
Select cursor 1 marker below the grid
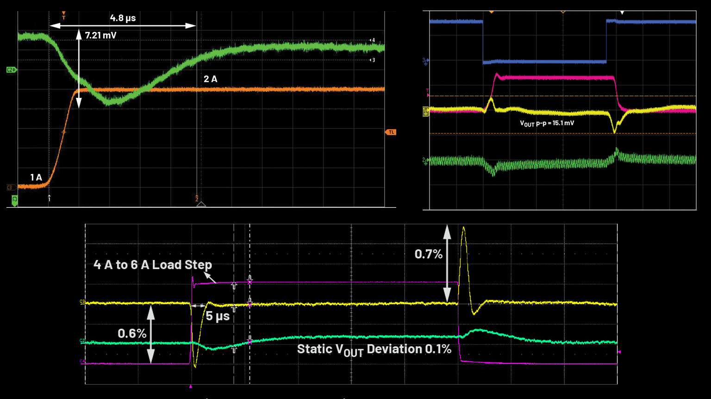[x=49, y=199]
